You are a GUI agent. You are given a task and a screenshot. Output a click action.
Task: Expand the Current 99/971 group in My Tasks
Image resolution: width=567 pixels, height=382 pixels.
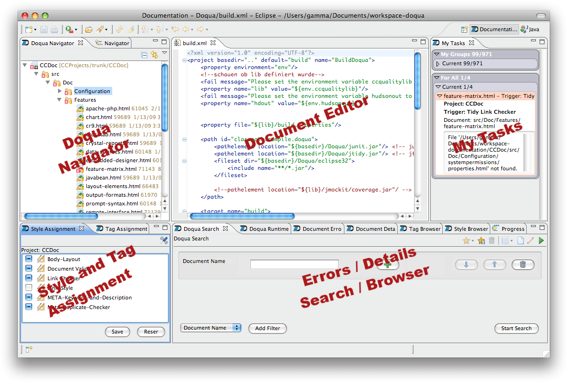[x=438, y=64]
